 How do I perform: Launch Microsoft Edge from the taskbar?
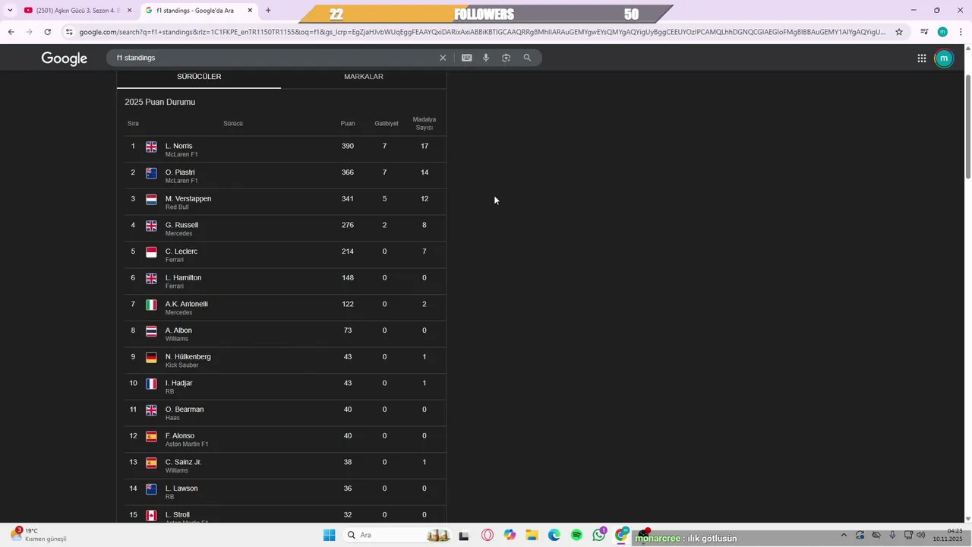[554, 536]
